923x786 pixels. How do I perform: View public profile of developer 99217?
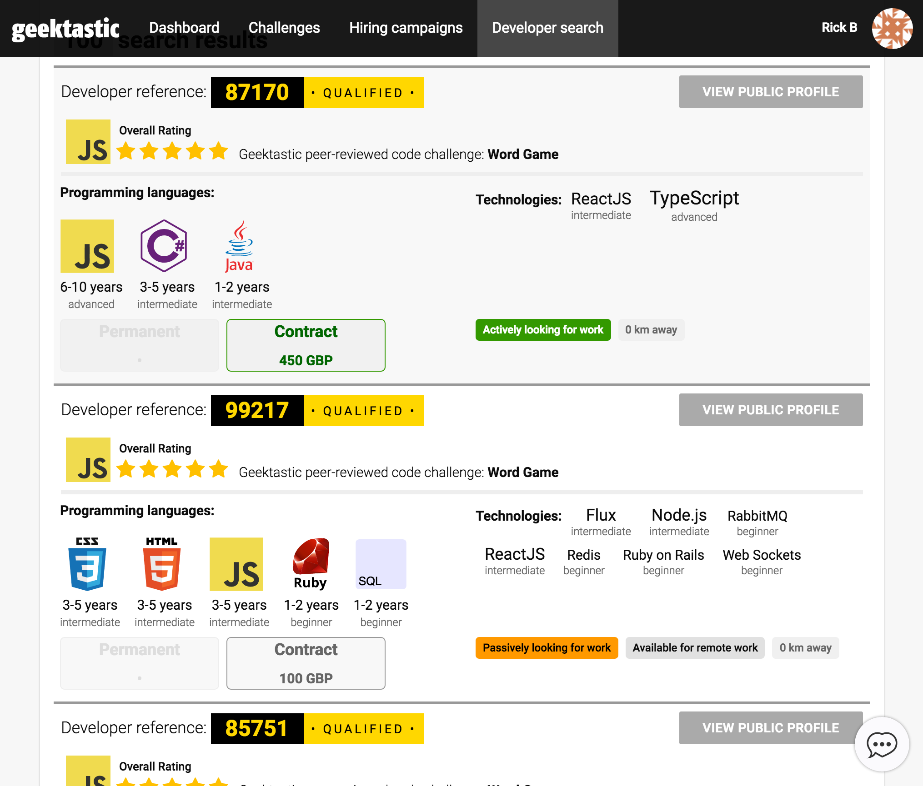coord(771,410)
